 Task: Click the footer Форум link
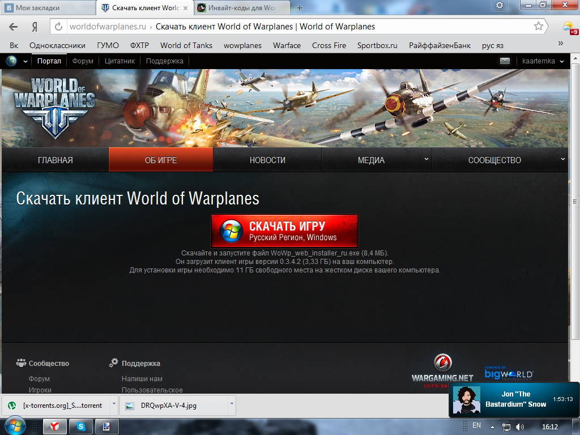tap(39, 379)
